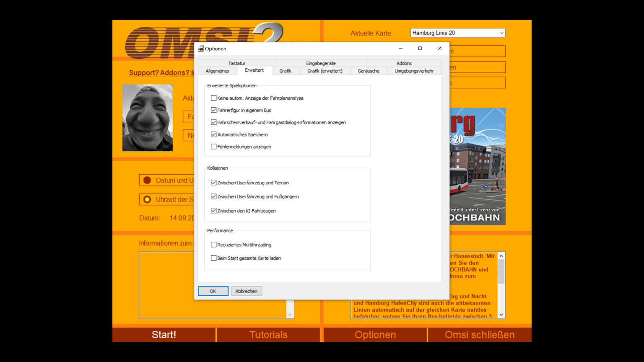Click the Abbrechen button

[x=247, y=291]
